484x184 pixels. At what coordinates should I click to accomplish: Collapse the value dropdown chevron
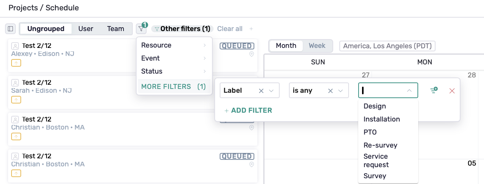pyautogui.click(x=409, y=91)
